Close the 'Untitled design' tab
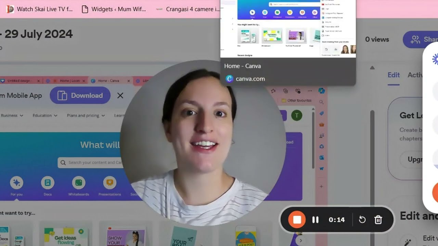This screenshot has width=438, height=246. (x=38, y=81)
